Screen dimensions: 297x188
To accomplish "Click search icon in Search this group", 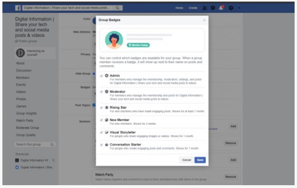I will (x=52, y=145).
